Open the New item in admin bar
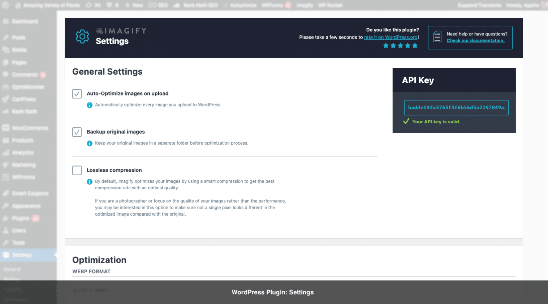Viewport: 548px width, 304px height. click(x=134, y=5)
